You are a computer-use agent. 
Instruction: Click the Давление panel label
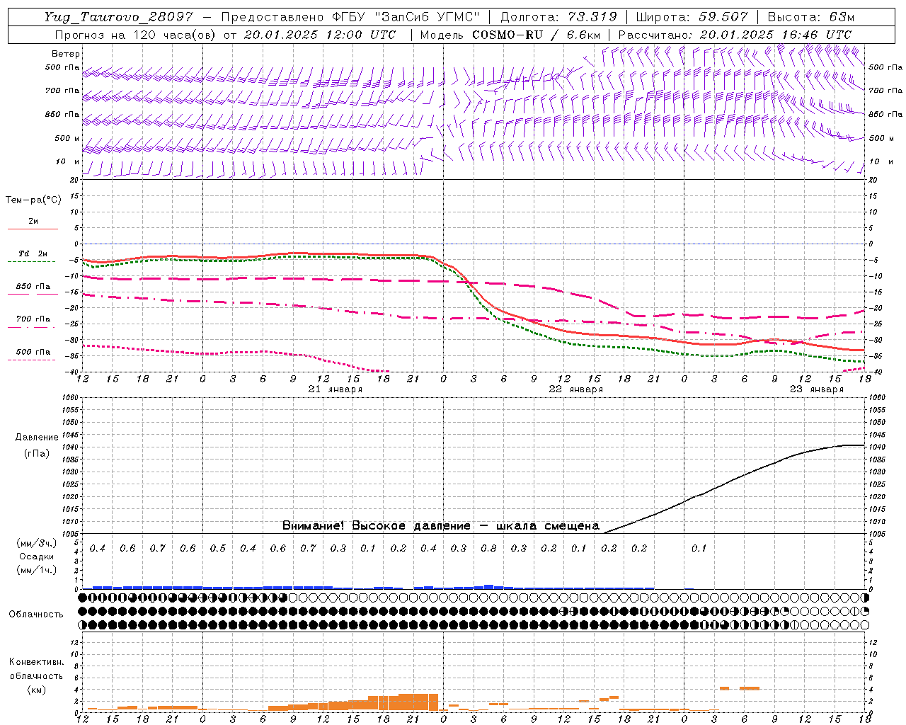[x=36, y=438]
